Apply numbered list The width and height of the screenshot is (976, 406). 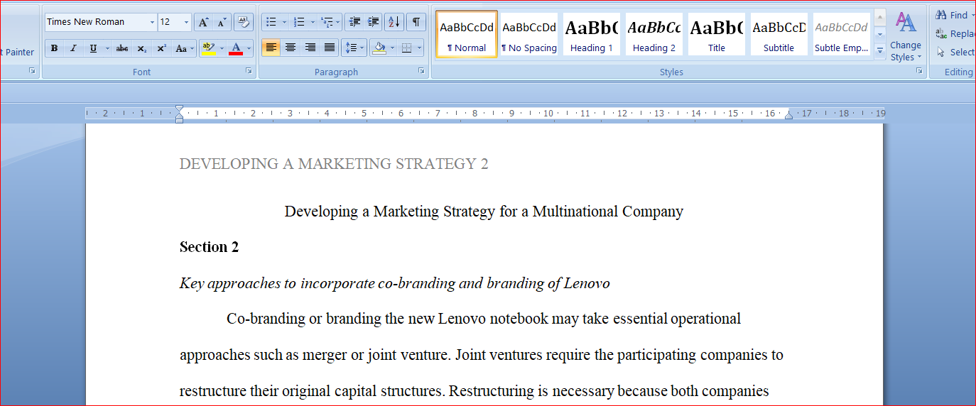tap(299, 22)
